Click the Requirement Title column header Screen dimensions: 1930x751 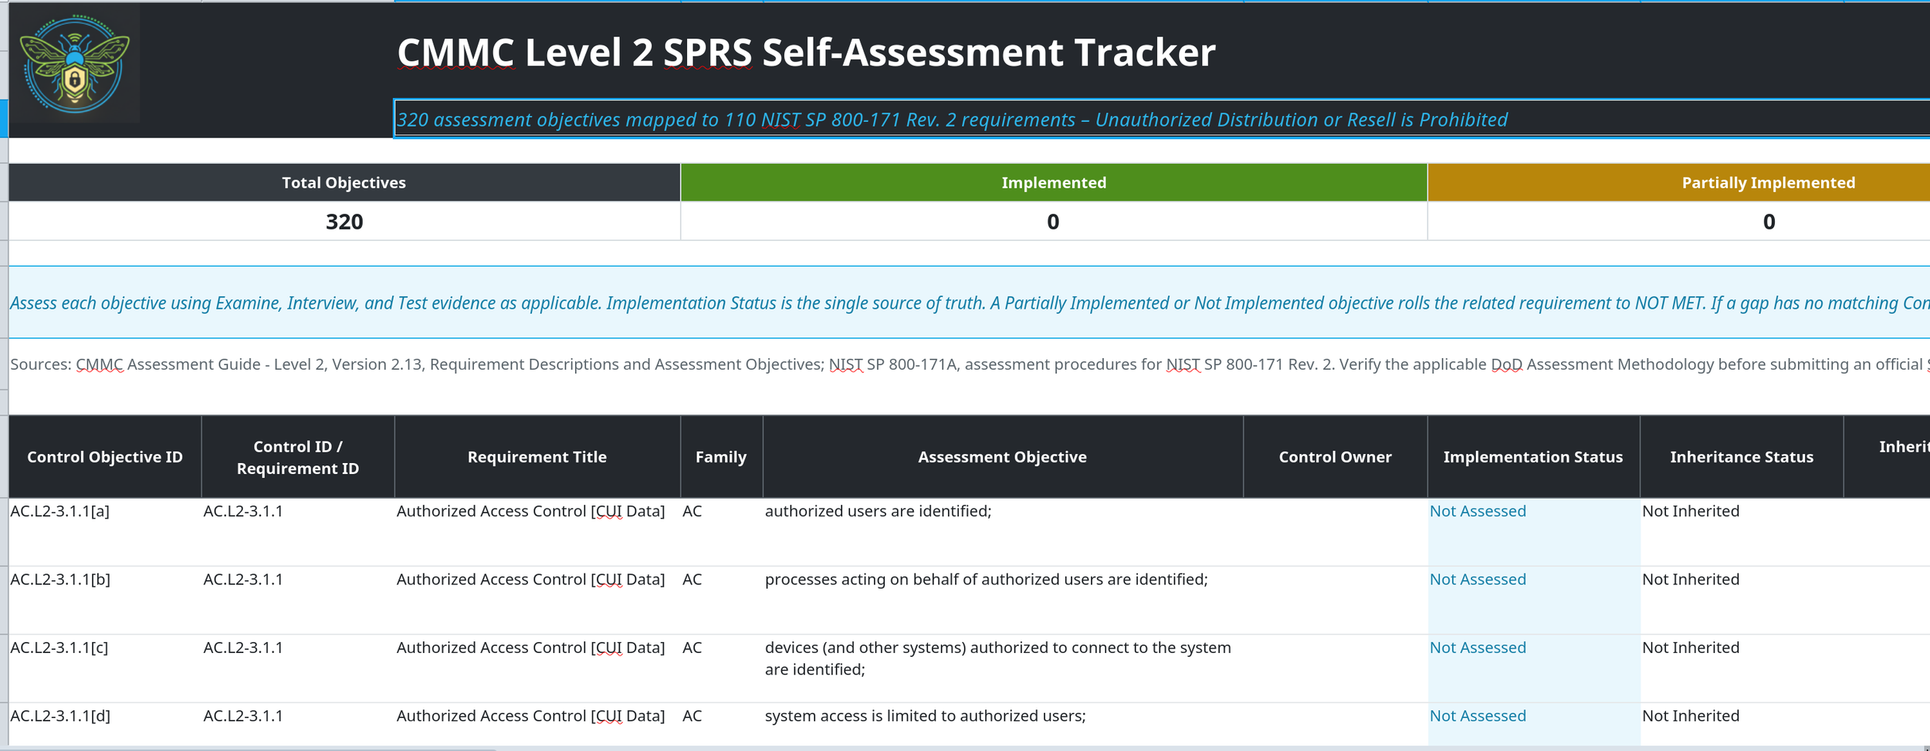coord(537,457)
